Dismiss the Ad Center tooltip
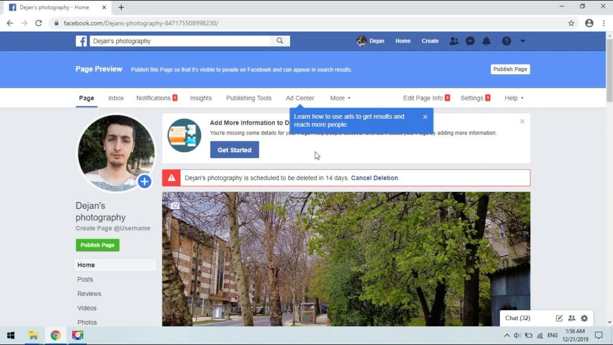 pos(425,117)
